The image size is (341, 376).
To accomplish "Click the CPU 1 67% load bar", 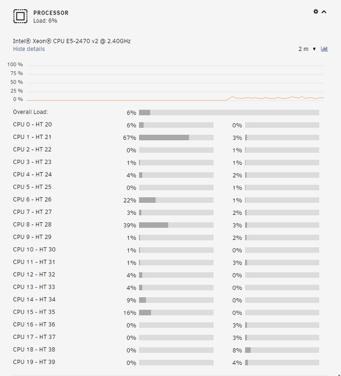I will tap(176, 138).
